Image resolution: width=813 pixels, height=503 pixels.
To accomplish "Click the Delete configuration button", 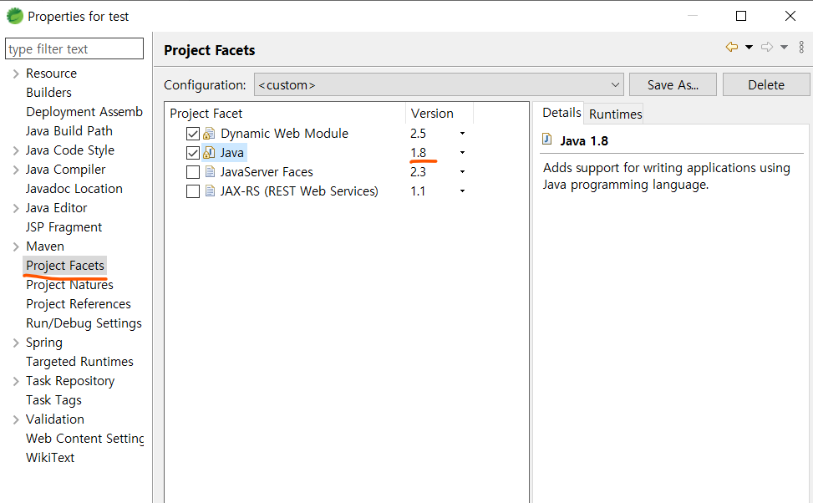I will (x=766, y=84).
